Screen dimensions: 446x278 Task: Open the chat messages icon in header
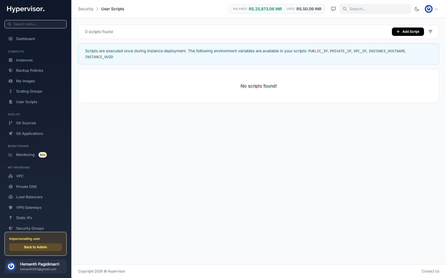pyautogui.click(x=333, y=9)
